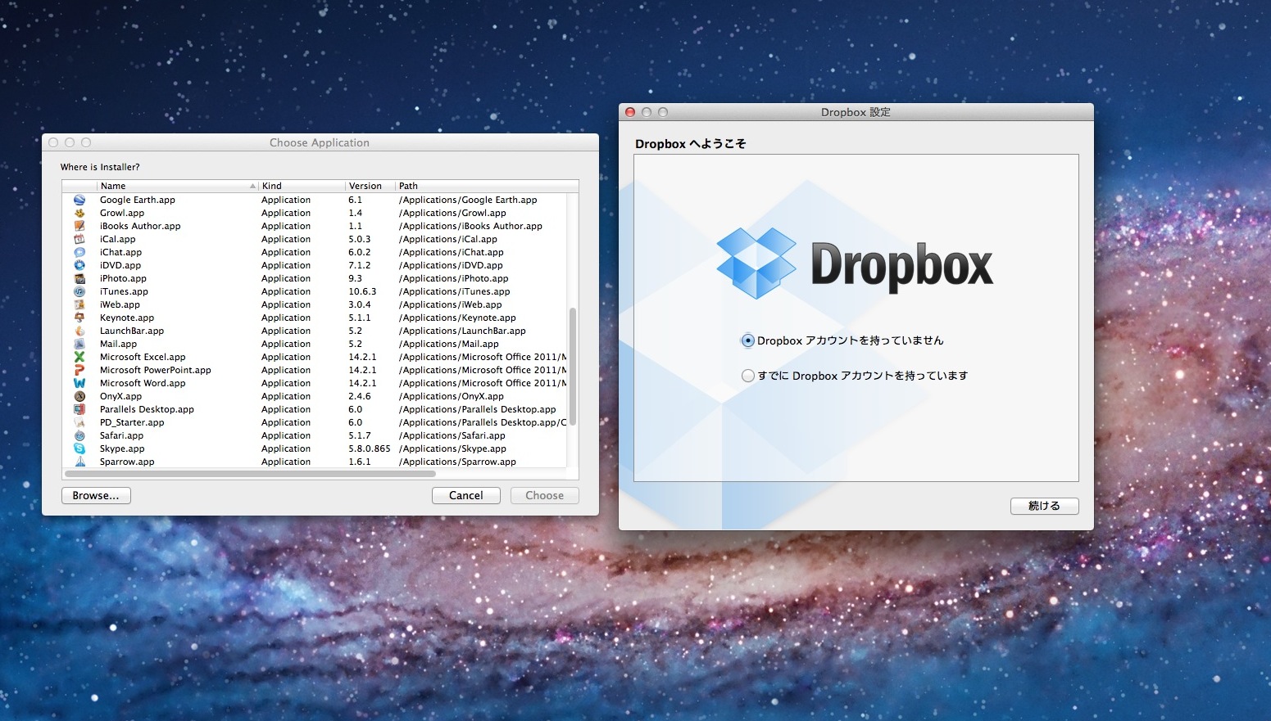Select 'Dropbox アカウントを持っていません' radio button
The width and height of the screenshot is (1271, 721).
pyautogui.click(x=747, y=340)
